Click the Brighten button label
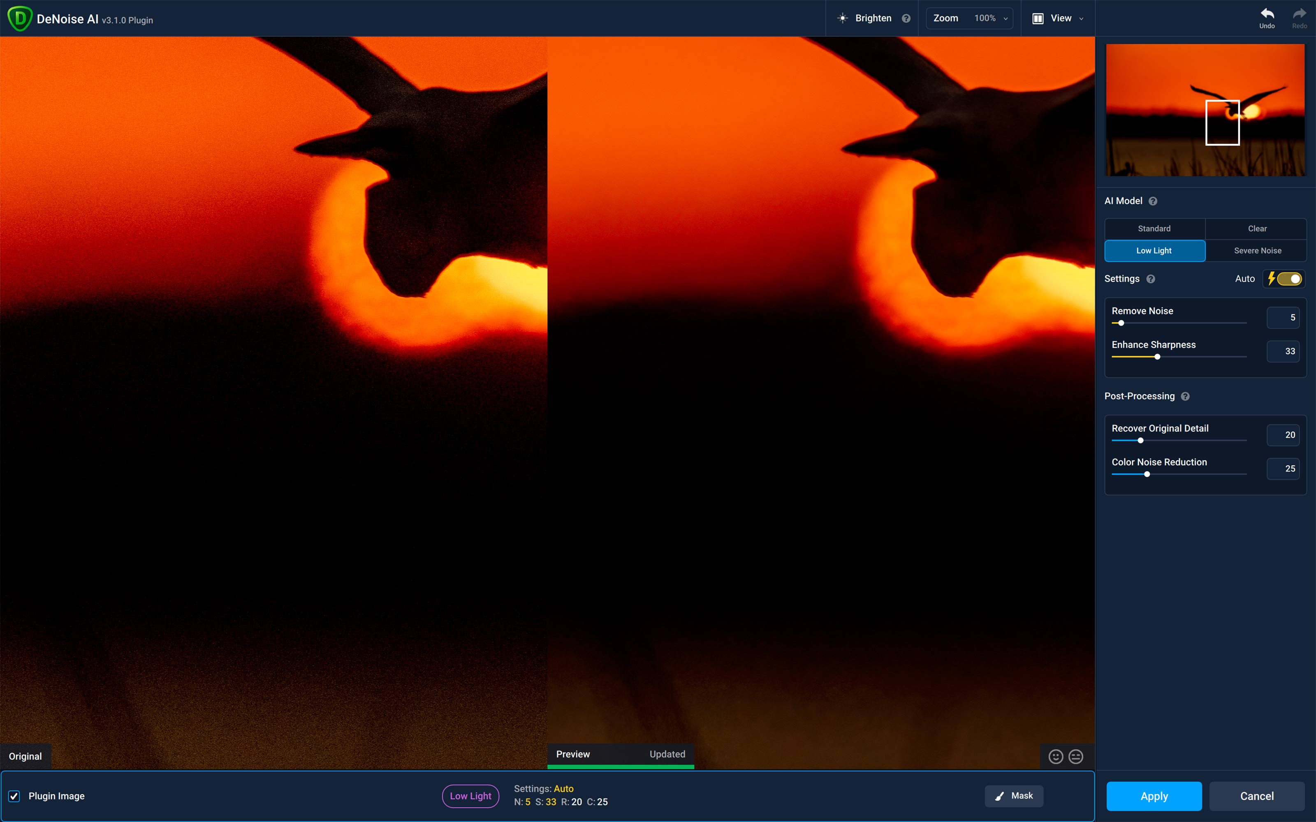 [873, 18]
